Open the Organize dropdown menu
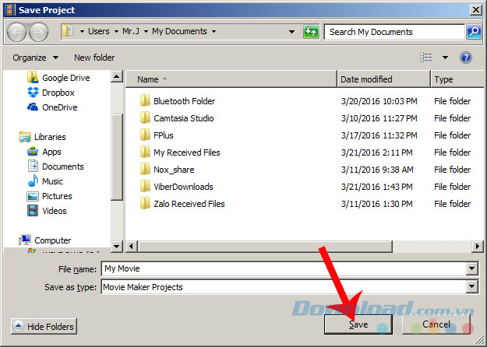The width and height of the screenshot is (487, 347). (x=35, y=58)
